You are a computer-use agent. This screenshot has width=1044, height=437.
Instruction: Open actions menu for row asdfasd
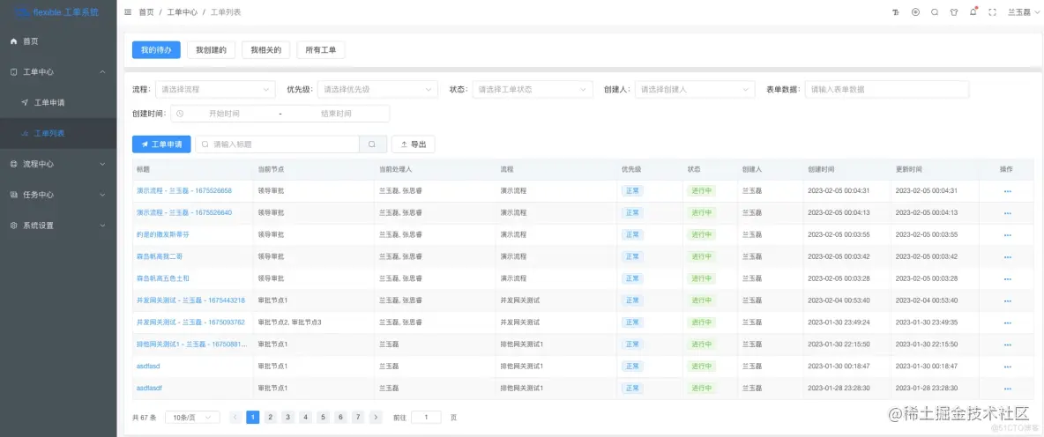tap(1007, 367)
